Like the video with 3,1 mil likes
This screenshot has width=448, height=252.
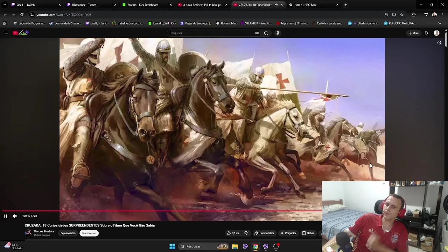(x=233, y=233)
